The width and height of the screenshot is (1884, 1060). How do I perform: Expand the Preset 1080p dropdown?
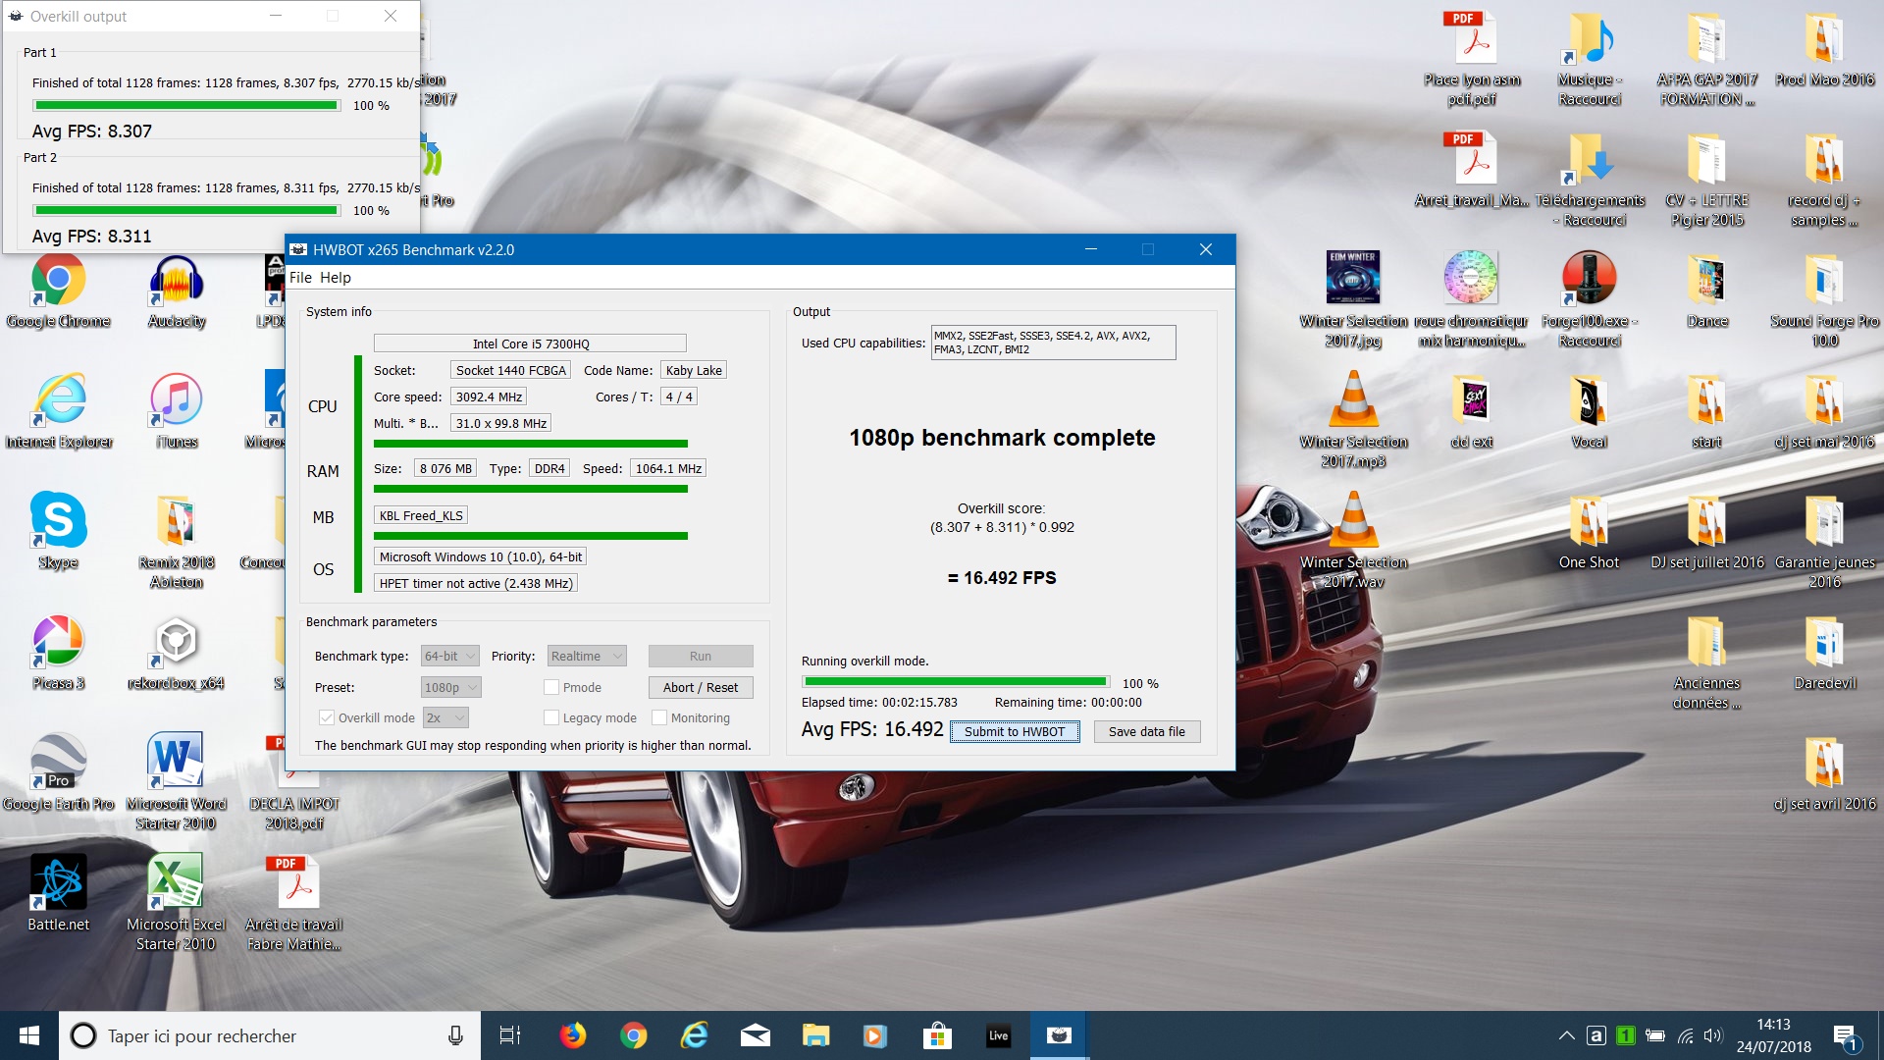point(451,688)
